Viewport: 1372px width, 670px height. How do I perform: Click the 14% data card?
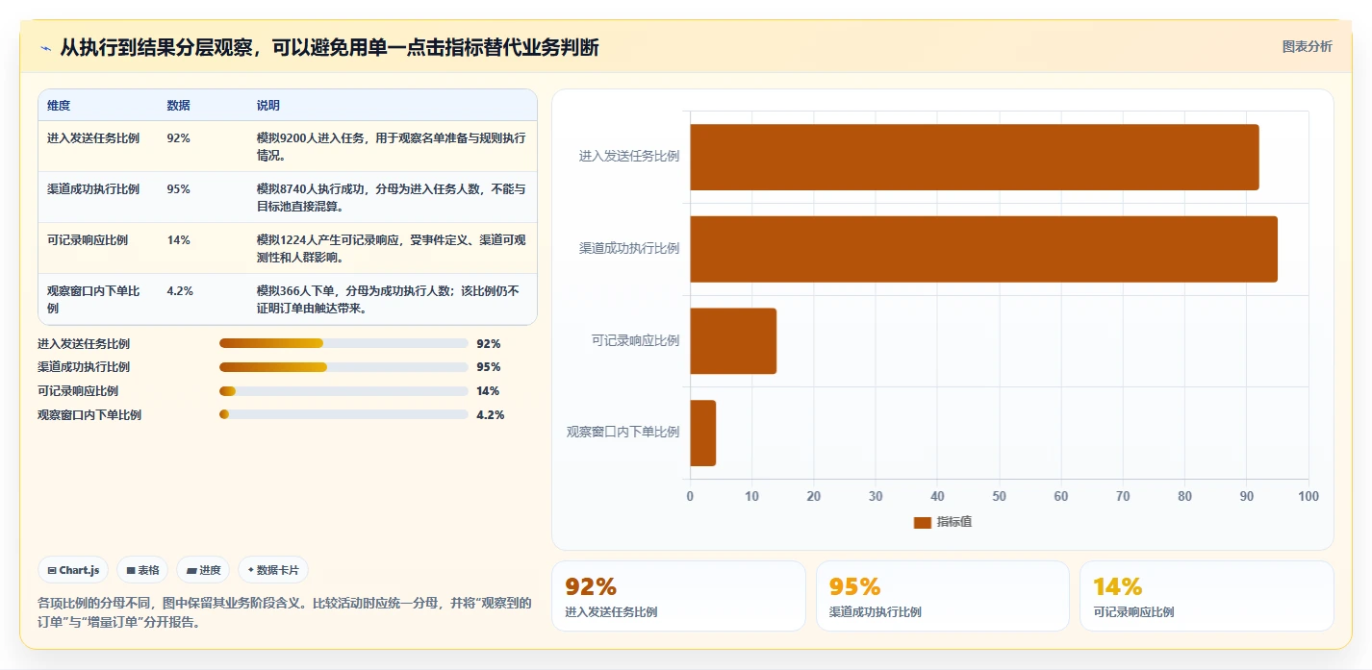[1207, 596]
